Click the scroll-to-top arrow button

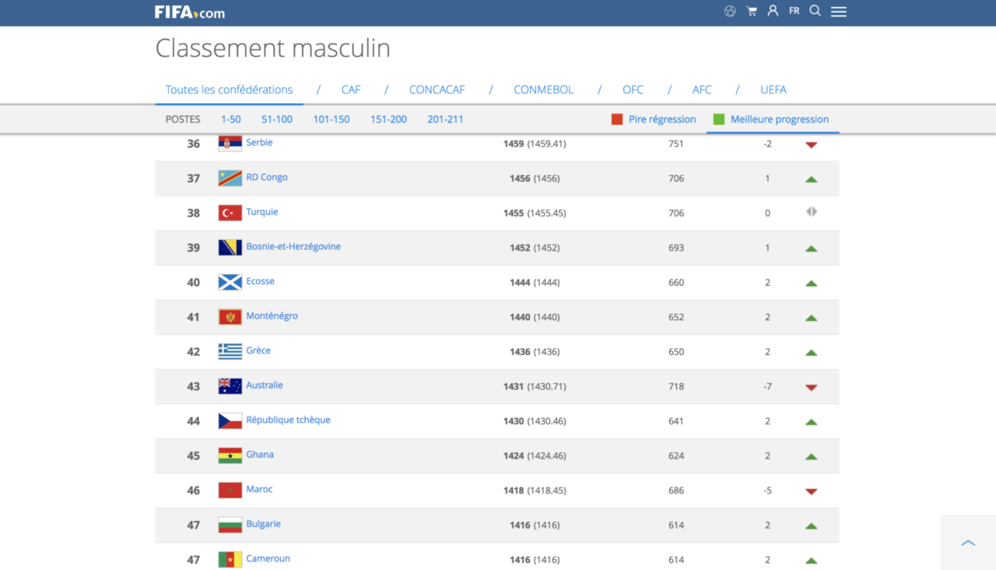coord(968,543)
